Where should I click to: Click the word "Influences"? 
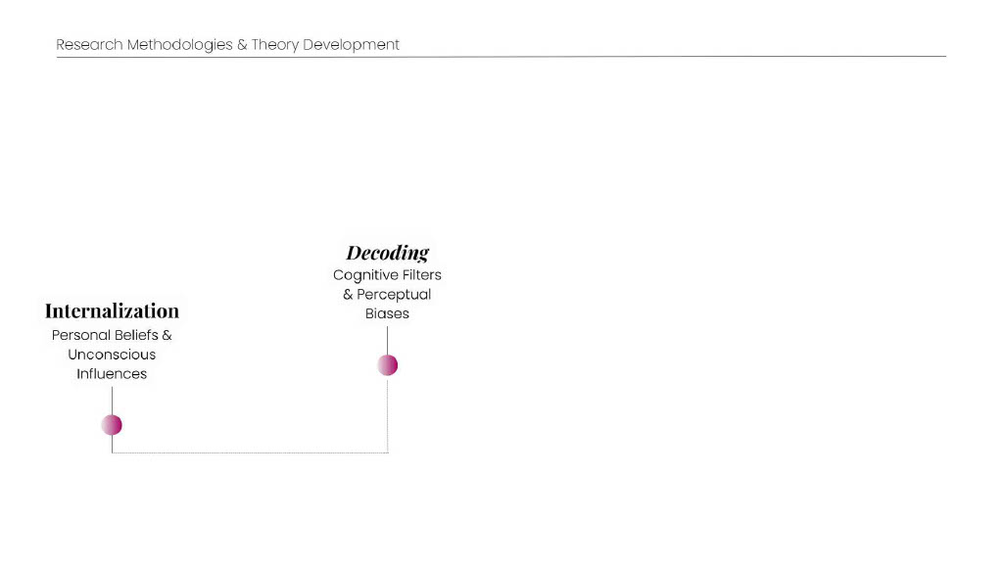click(x=112, y=374)
